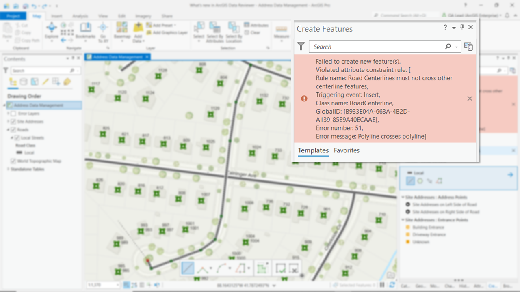The width and height of the screenshot is (520, 292).
Task: Choose List By Selection in Contents
Action: 35,82
